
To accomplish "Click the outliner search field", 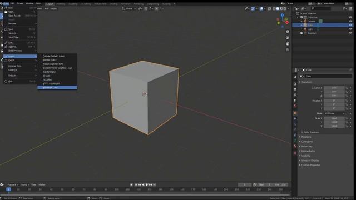I will pos(321,9).
